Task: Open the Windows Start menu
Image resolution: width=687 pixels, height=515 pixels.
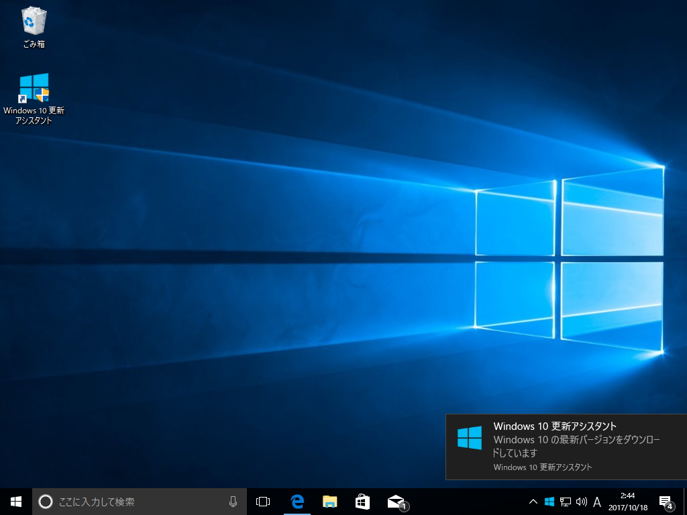Action: pyautogui.click(x=16, y=502)
